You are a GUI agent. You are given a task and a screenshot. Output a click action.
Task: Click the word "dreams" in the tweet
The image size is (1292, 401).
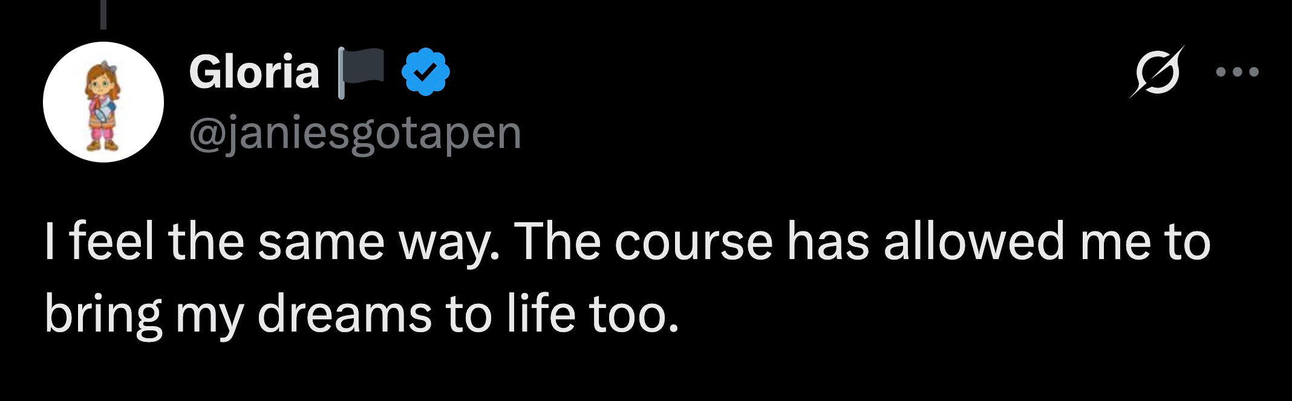click(344, 314)
